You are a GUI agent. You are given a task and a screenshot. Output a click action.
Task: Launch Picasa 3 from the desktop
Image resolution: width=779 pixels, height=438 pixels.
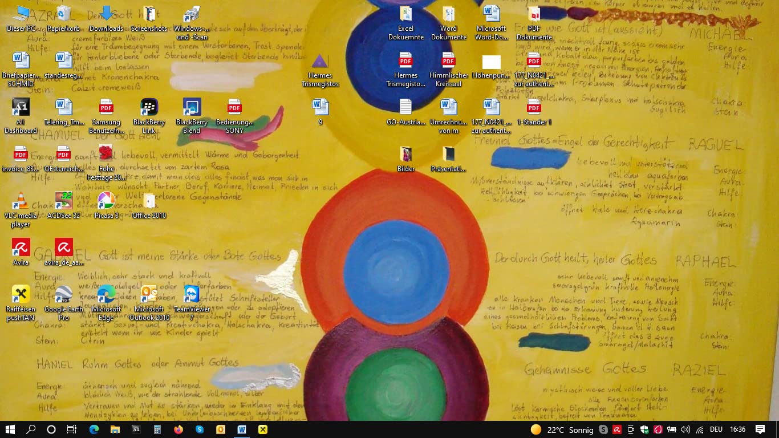(106, 205)
